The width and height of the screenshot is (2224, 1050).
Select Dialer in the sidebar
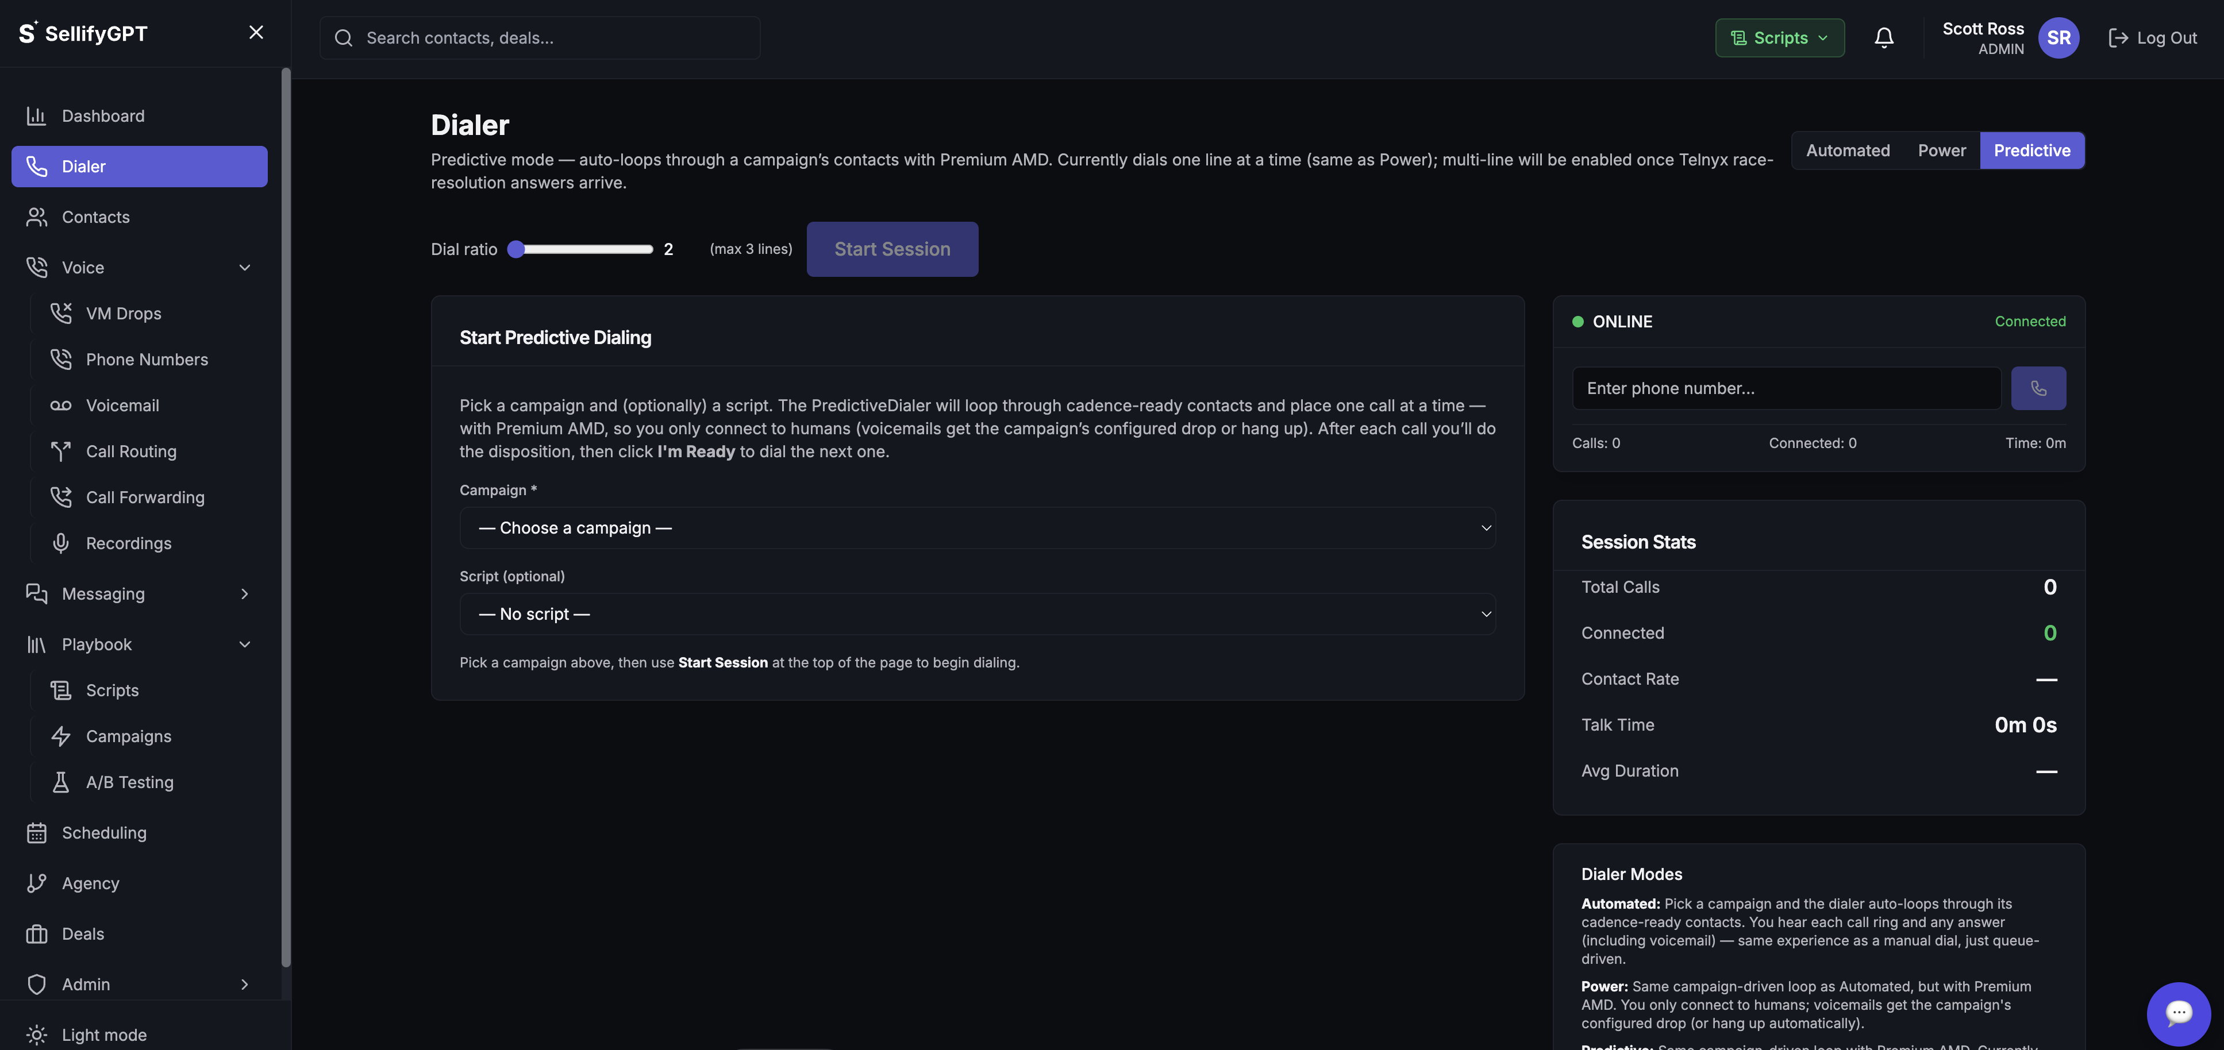coord(139,167)
